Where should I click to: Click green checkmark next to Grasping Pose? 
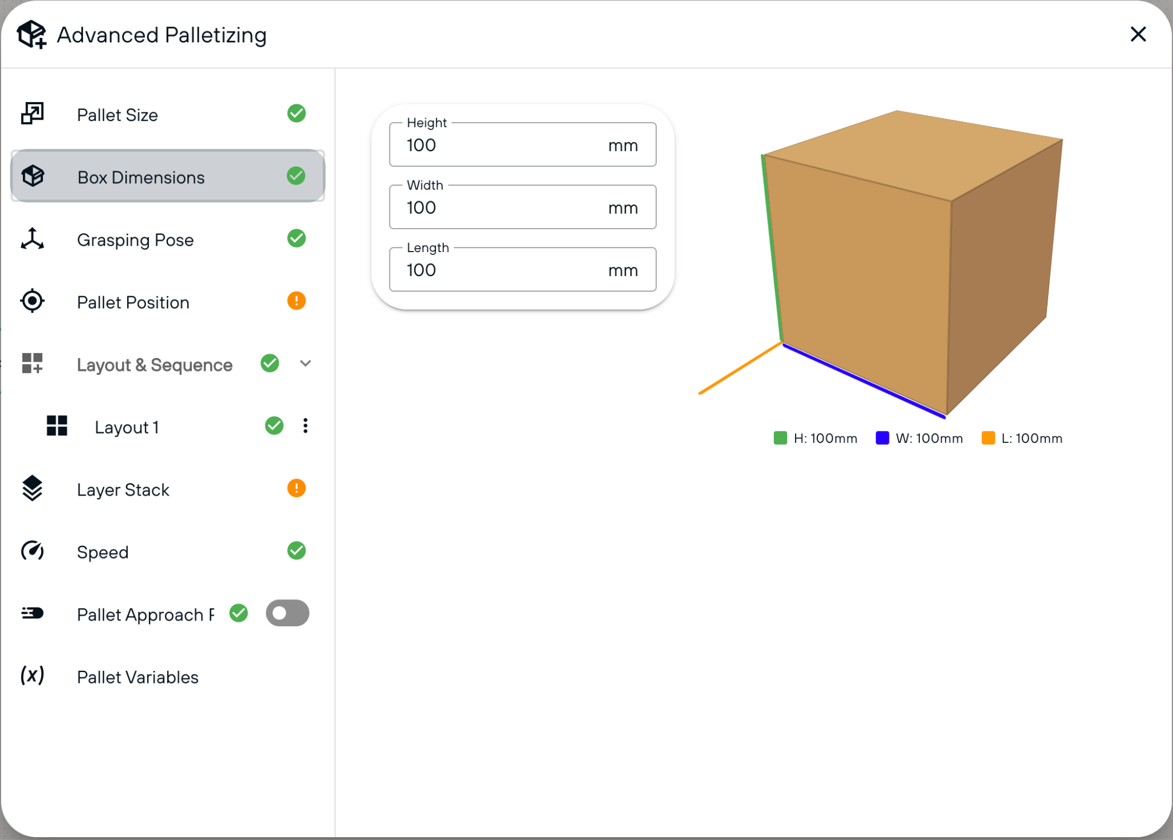(x=296, y=238)
